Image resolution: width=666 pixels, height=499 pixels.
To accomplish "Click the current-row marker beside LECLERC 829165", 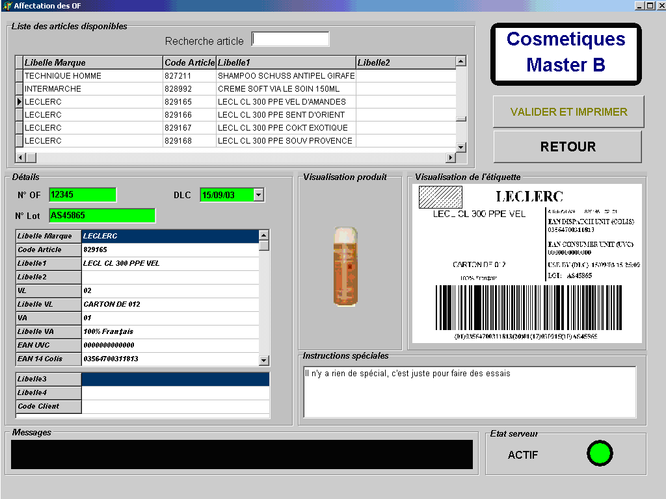I will 19,102.
